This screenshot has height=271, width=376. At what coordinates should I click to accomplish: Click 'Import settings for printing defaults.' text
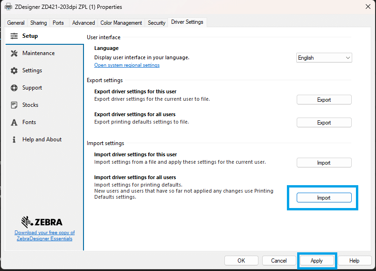pyautogui.click(x=139, y=185)
